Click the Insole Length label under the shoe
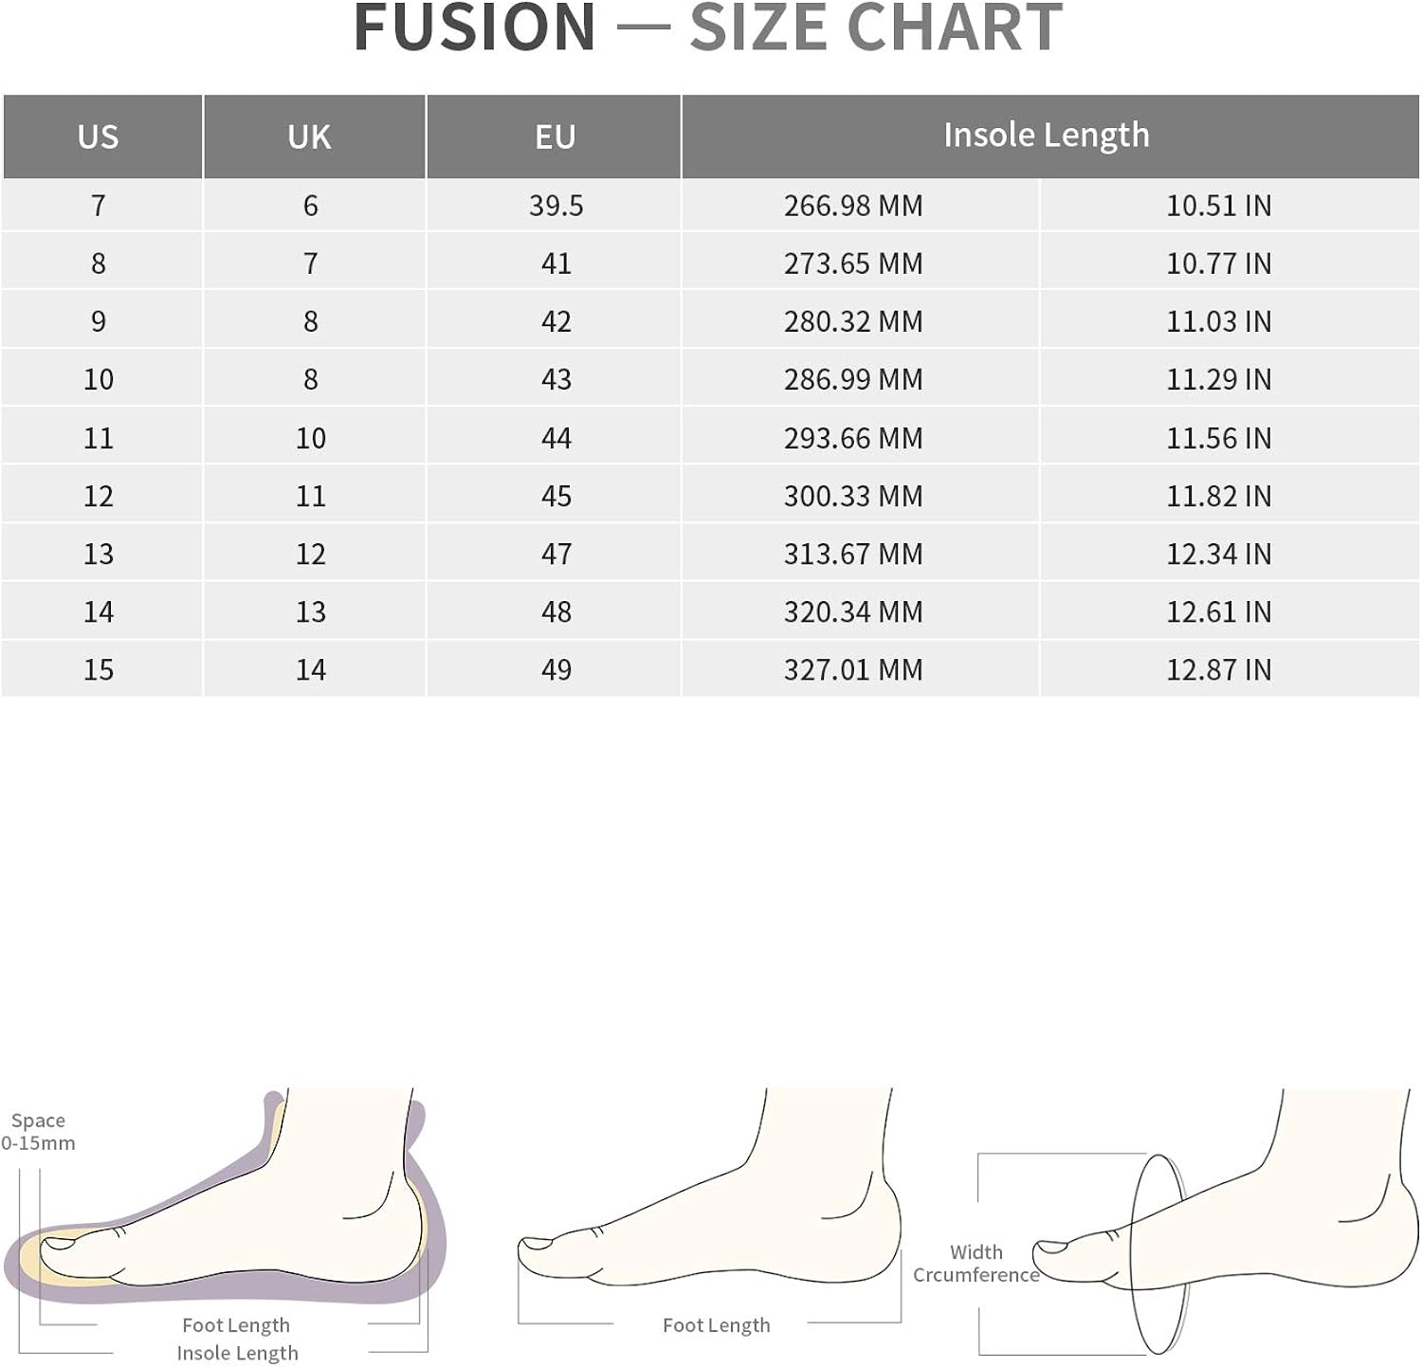This screenshot has width=1422, height=1367. click(237, 1353)
